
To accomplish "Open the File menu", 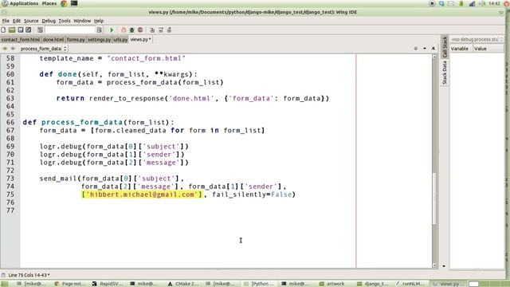I will (6, 21).
